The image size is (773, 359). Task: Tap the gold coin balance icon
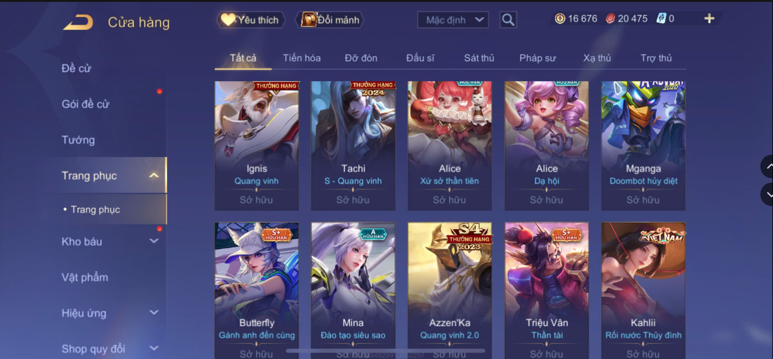tap(560, 18)
